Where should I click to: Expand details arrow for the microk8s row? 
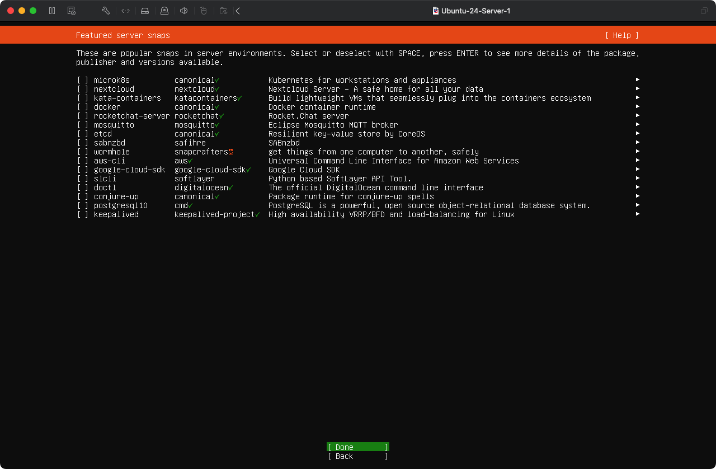point(638,79)
